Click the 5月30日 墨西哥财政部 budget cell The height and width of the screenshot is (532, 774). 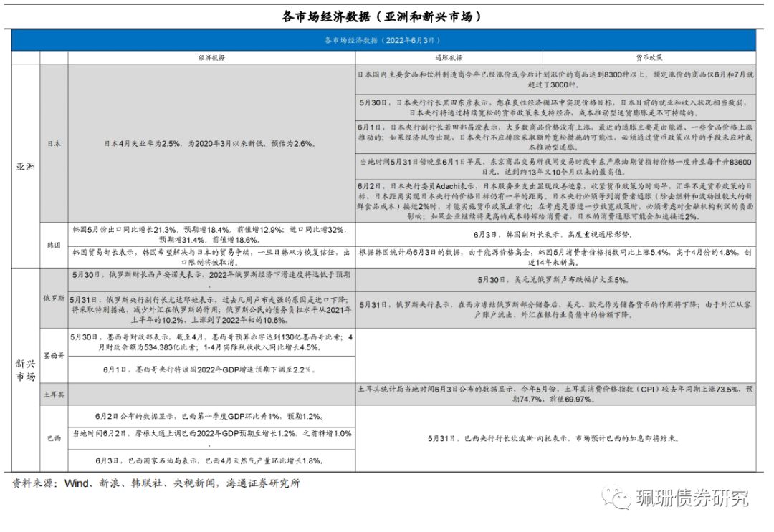pyautogui.click(x=211, y=342)
